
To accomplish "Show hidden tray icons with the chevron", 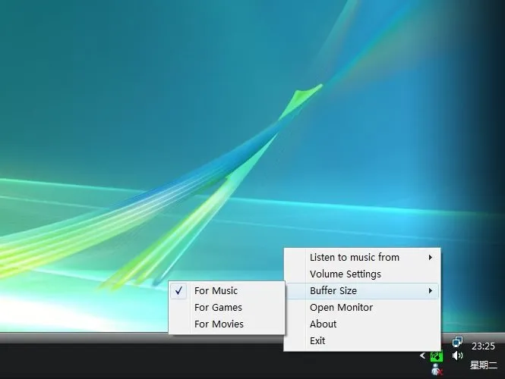I will coord(422,356).
